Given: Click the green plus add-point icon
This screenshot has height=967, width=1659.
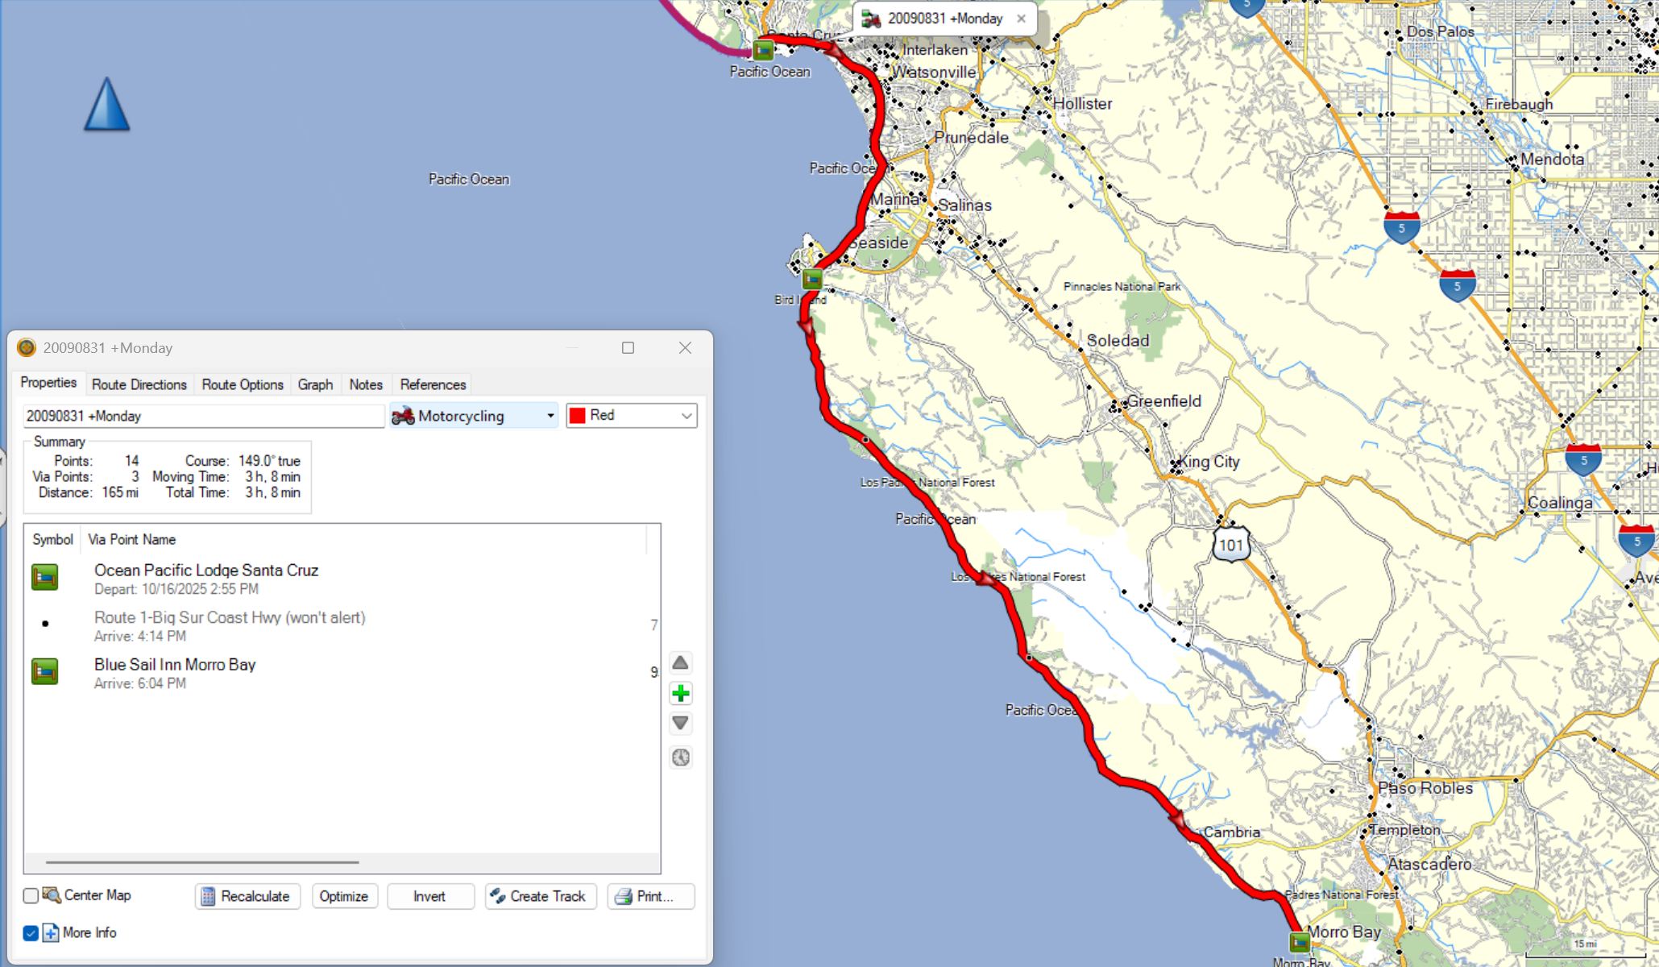Looking at the screenshot, I should [x=681, y=693].
